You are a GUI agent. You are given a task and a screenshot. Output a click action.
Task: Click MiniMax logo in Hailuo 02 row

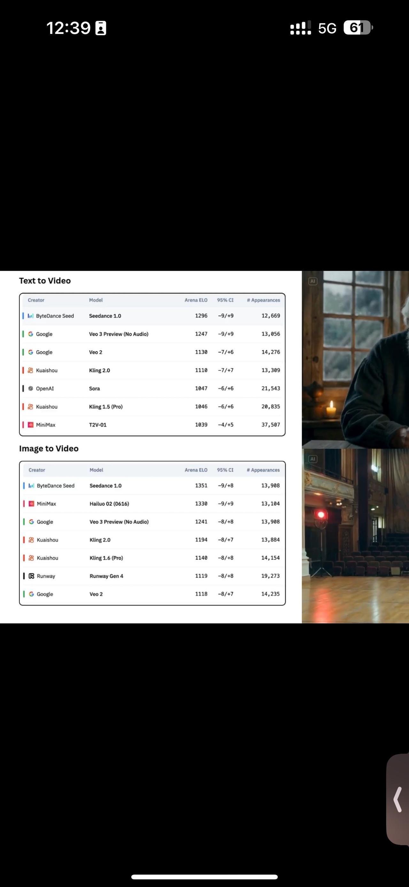tap(31, 504)
